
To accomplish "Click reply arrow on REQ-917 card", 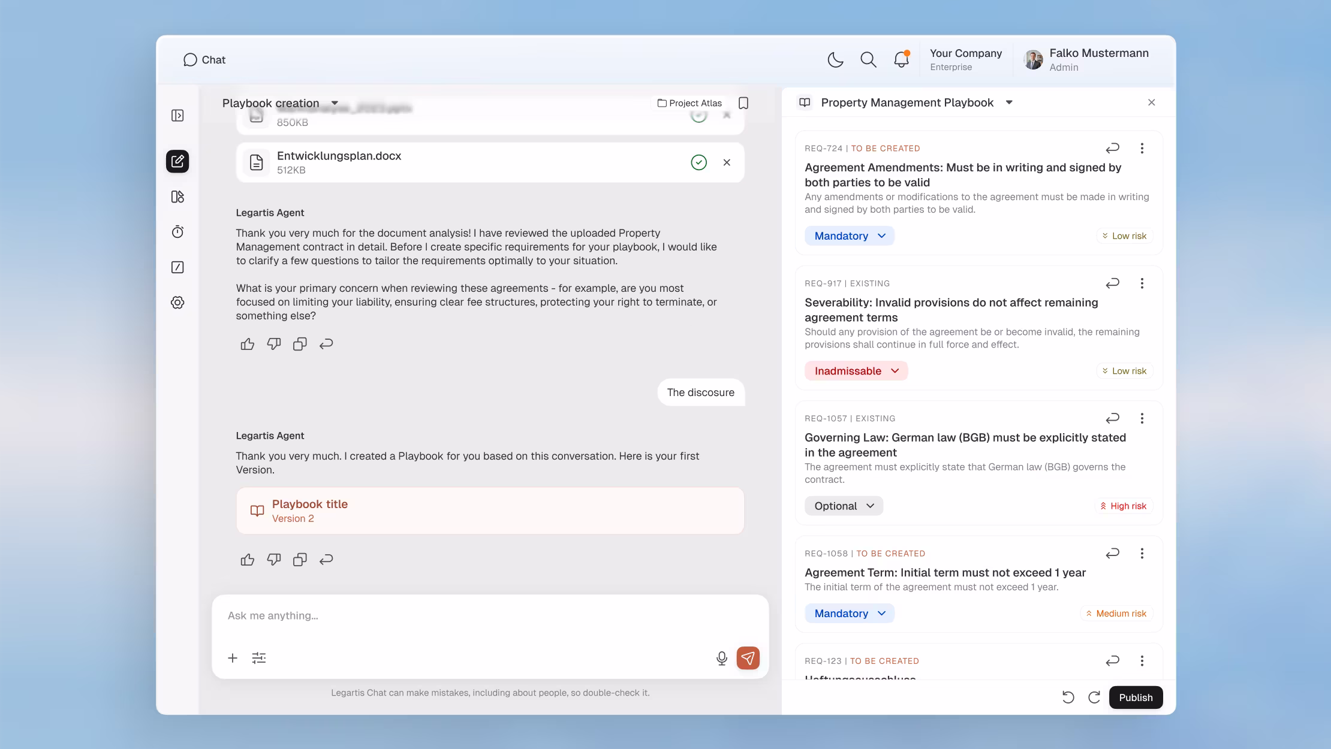I will [1113, 283].
